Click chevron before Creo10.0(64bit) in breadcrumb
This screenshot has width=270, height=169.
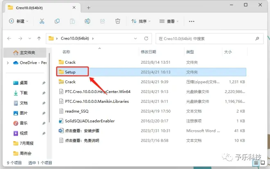pos(57,38)
